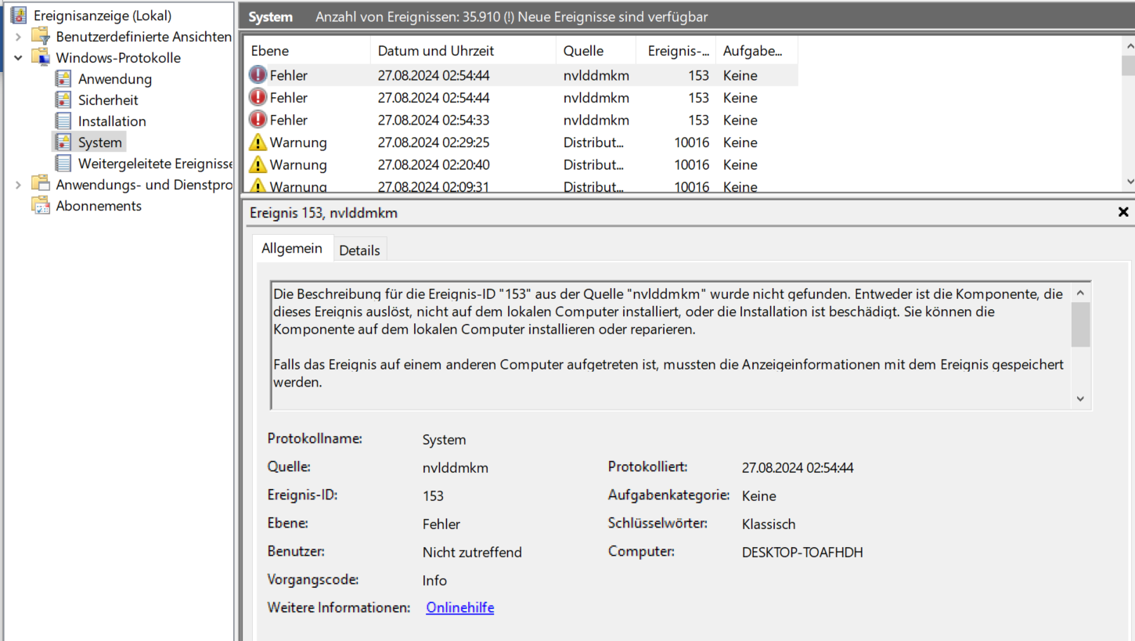Click the description scrollbar thumb
Image resolution: width=1135 pixels, height=641 pixels.
1080,324
